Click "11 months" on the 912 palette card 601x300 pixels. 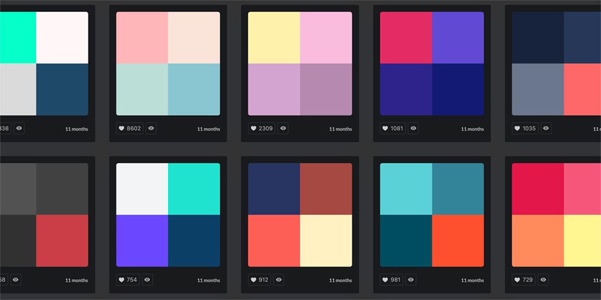340,280
